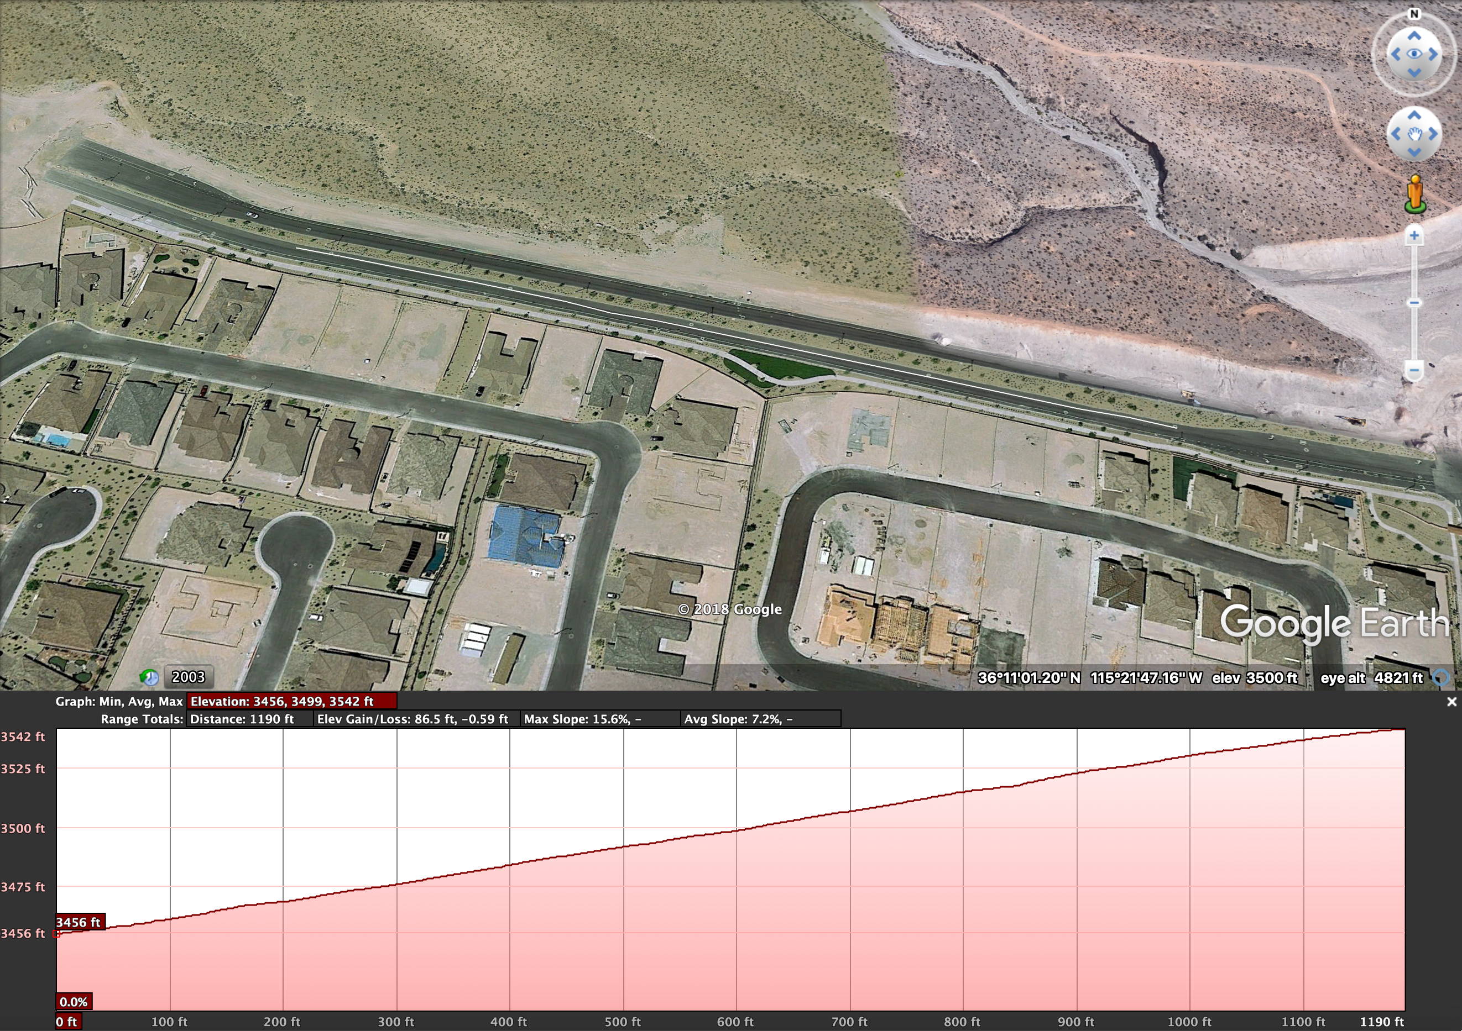Image resolution: width=1462 pixels, height=1031 pixels.
Task: Zoom out with the bottom minus button
Action: [1414, 370]
